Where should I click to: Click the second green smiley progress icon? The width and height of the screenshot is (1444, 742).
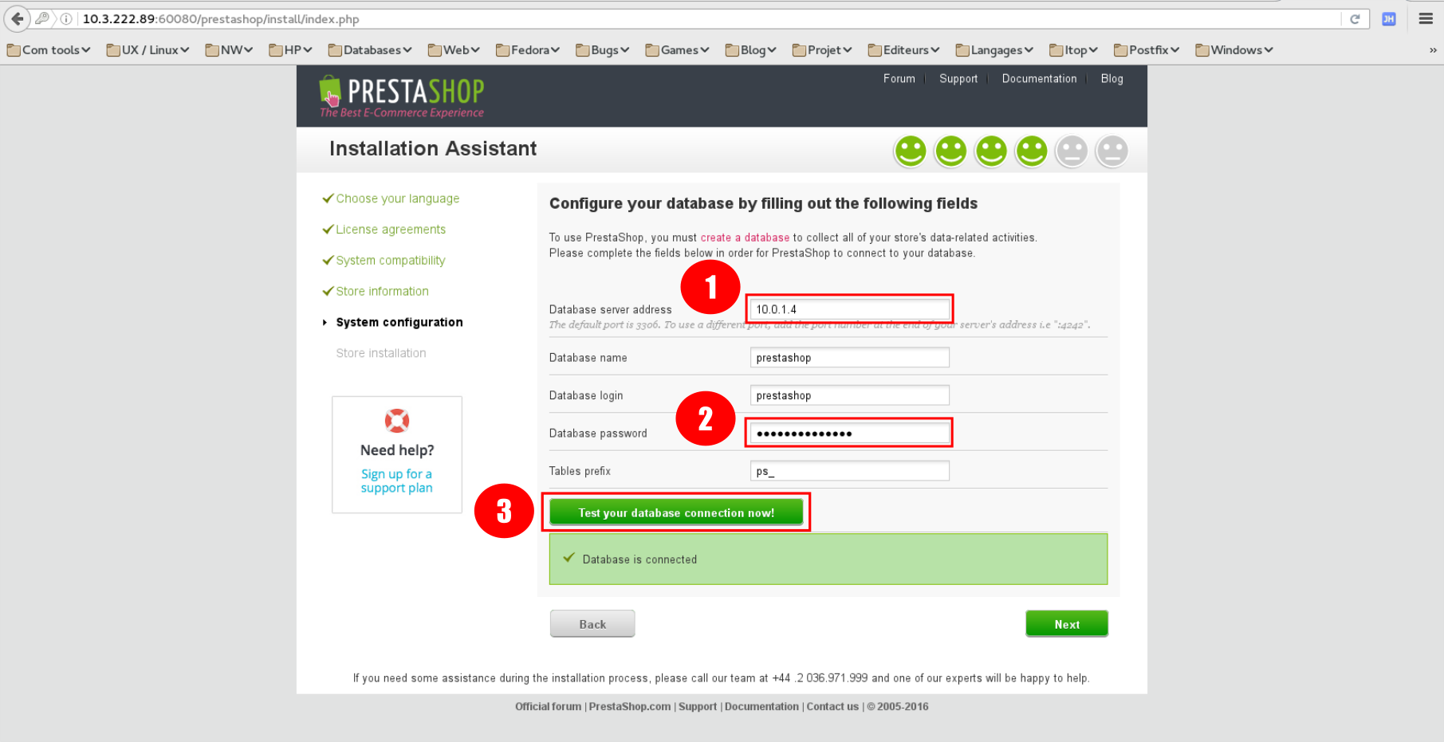point(950,151)
